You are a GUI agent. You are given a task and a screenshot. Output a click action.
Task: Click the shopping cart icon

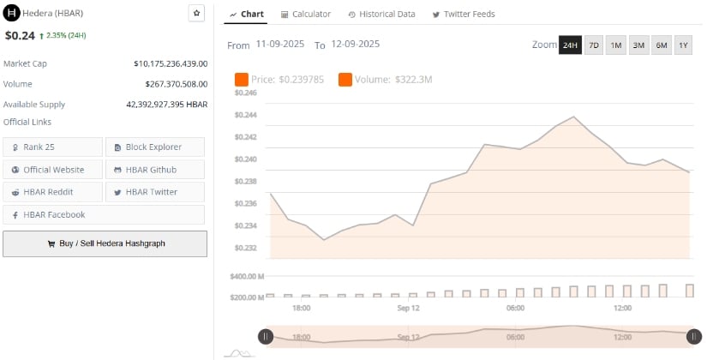click(x=51, y=244)
